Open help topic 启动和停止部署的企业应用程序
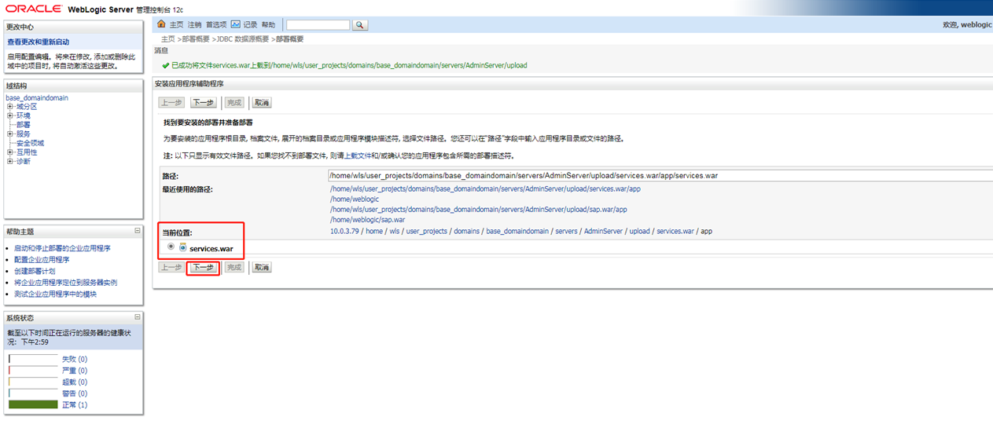993x424 pixels. point(62,248)
